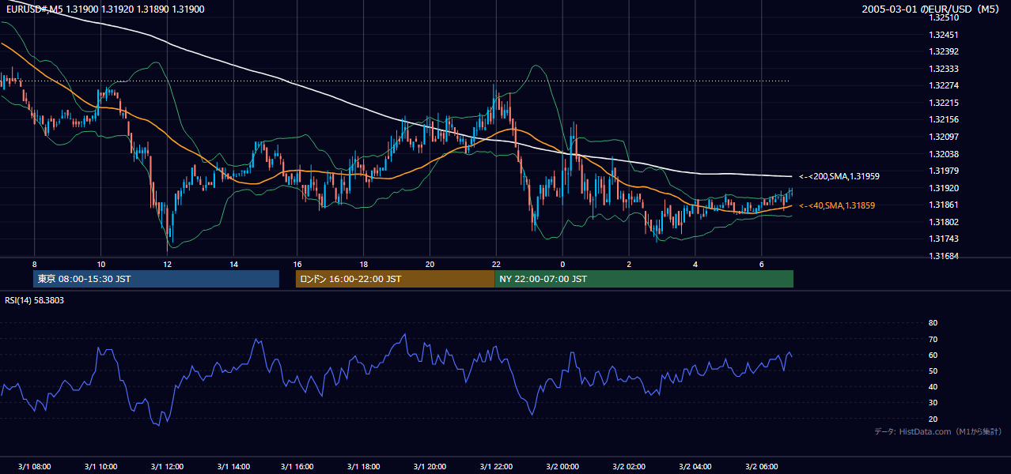Click the 3/1 12:00 time label

tap(167, 467)
